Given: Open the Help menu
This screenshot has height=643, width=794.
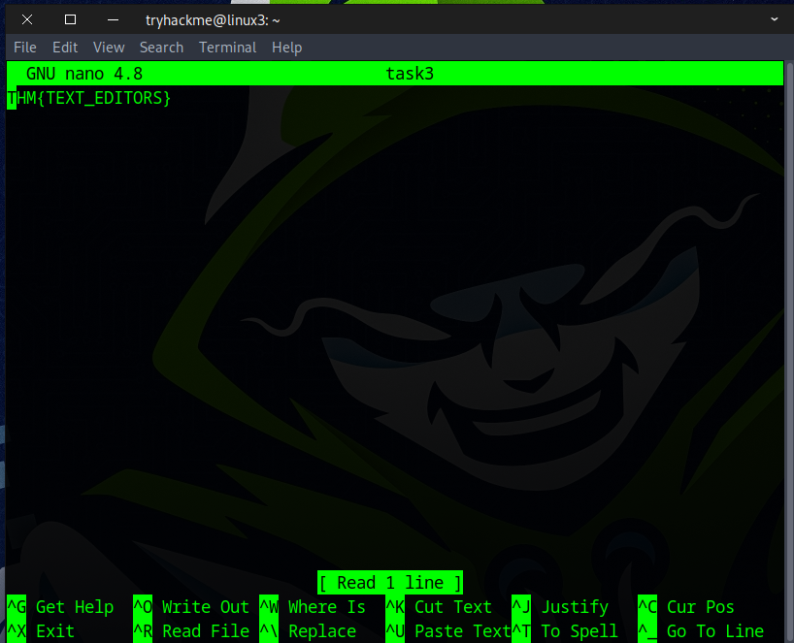Looking at the screenshot, I should (286, 48).
